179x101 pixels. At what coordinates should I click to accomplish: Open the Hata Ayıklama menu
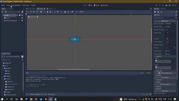click(16, 5)
